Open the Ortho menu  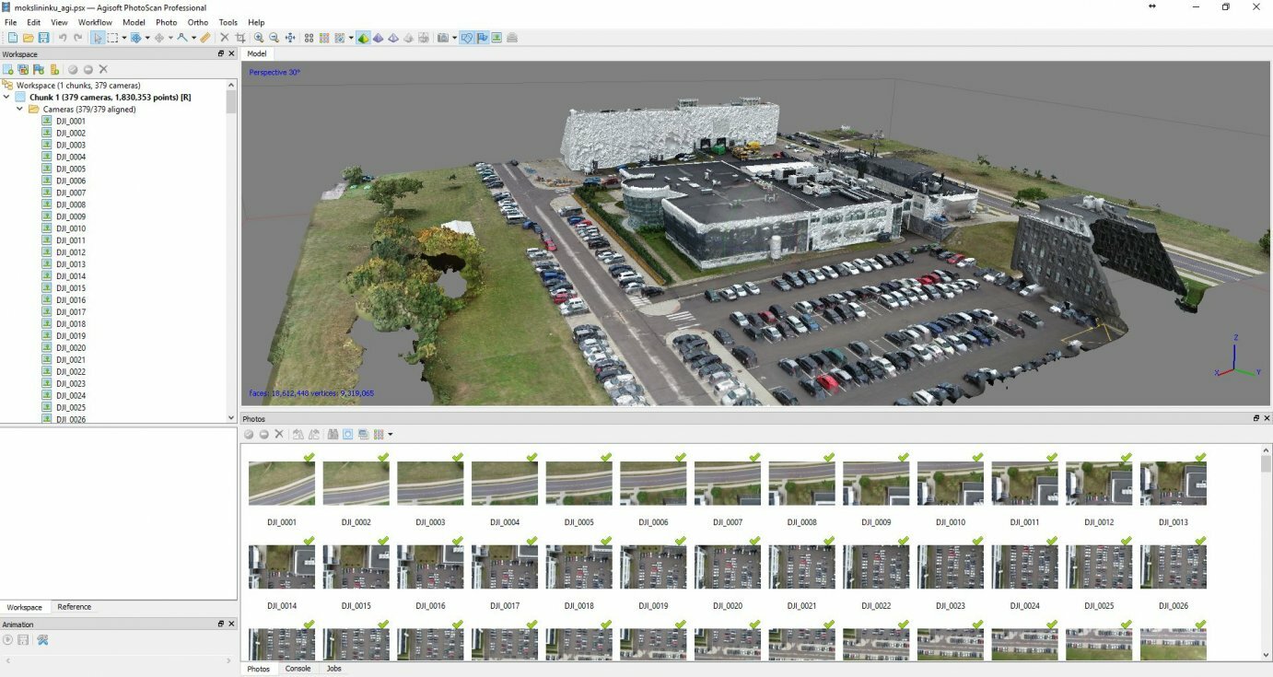coord(197,22)
